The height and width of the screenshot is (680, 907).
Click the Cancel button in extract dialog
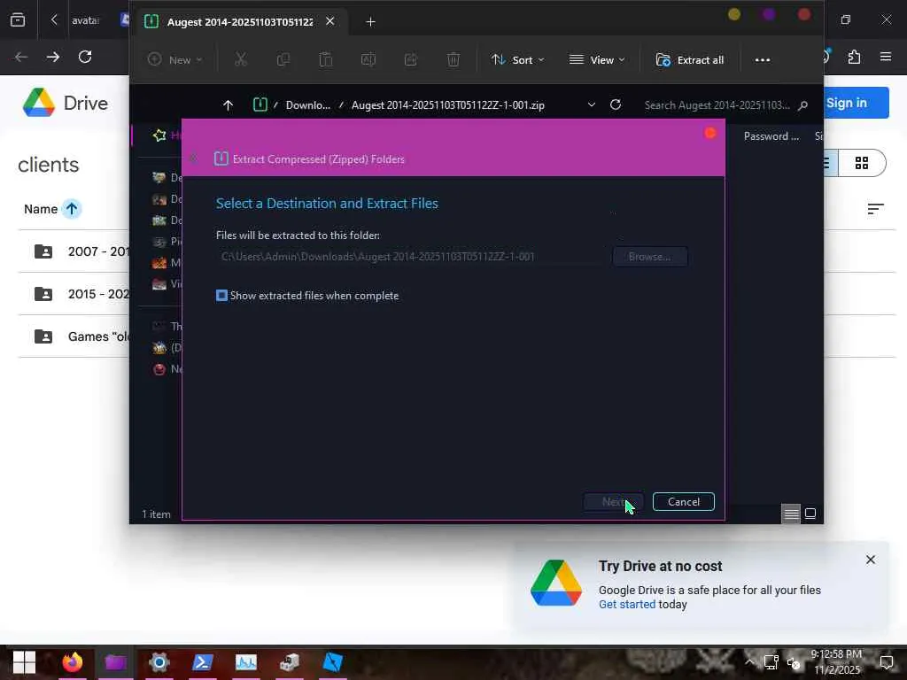pos(683,501)
